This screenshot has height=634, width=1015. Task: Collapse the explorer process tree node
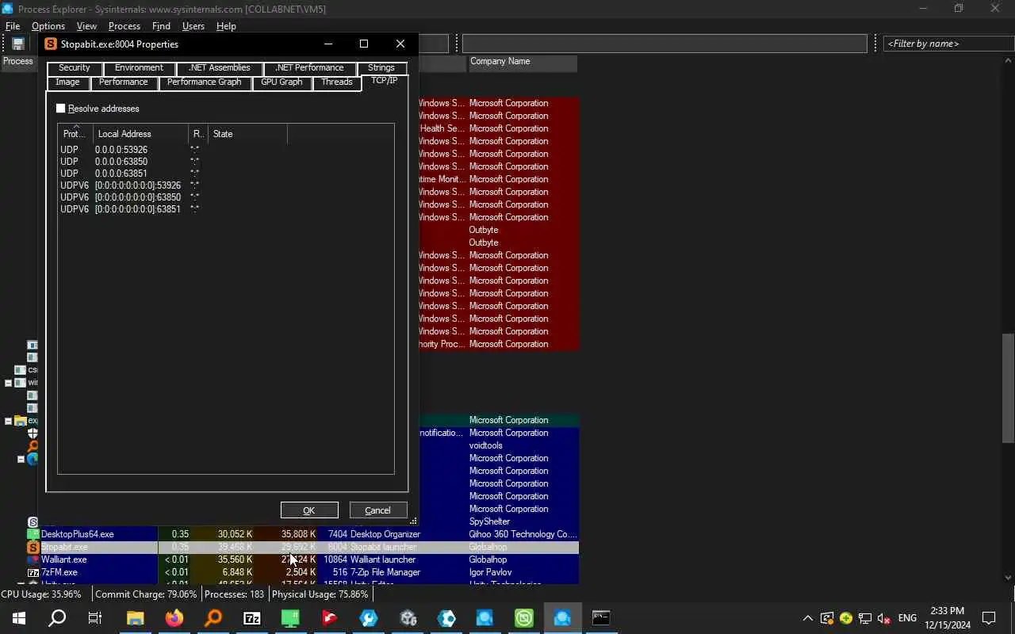coord(9,421)
